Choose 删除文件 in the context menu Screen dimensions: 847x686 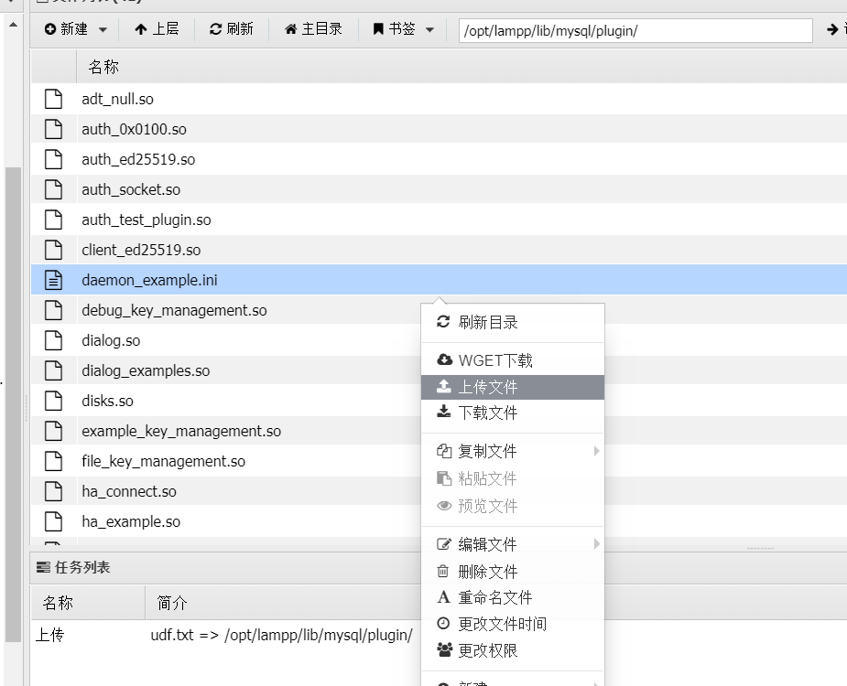point(513,572)
